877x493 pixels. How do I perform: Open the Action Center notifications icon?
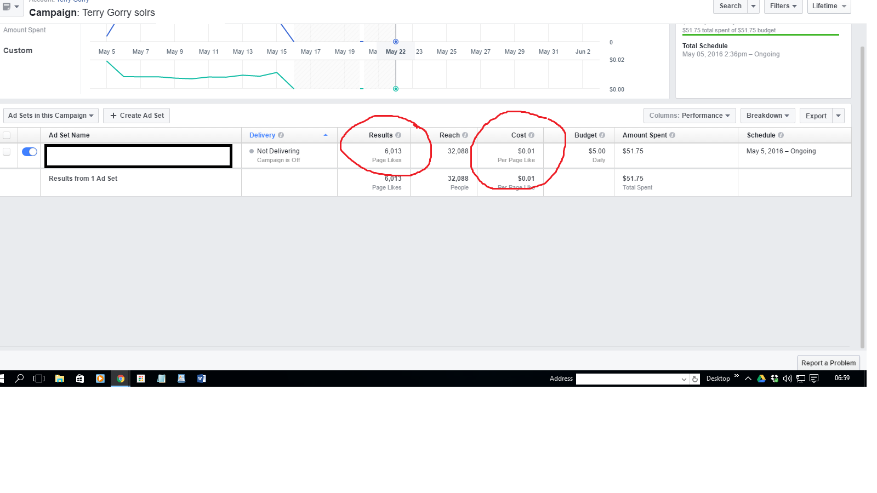[x=814, y=378]
